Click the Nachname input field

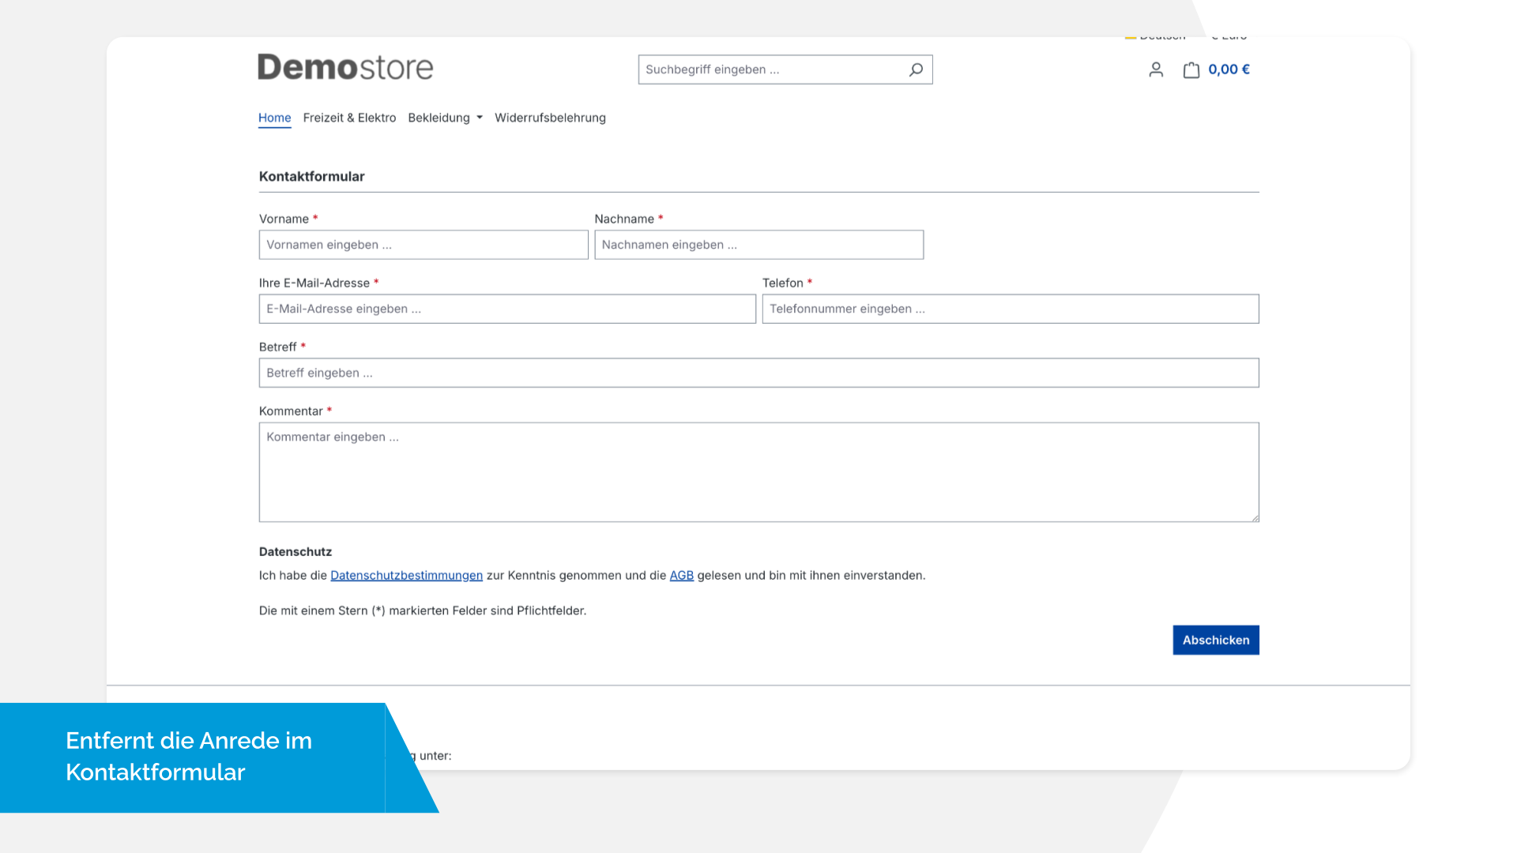pos(758,245)
